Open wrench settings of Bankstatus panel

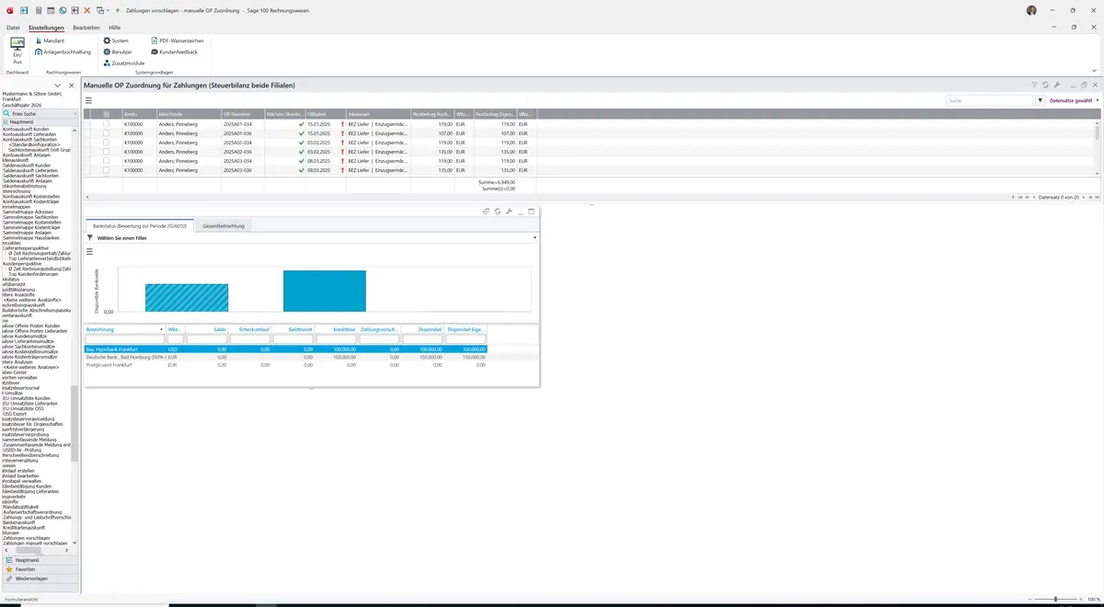point(508,212)
